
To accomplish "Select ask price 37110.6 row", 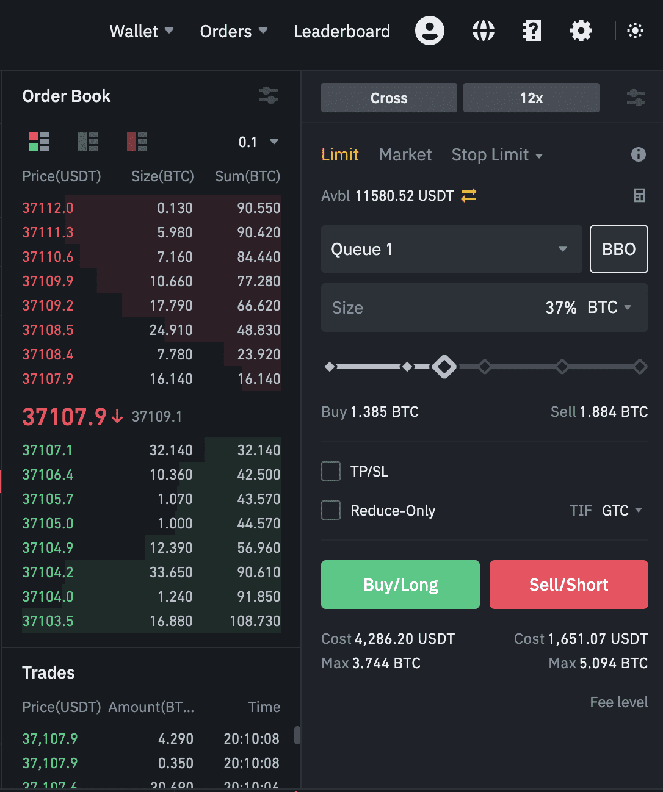I will pos(151,257).
